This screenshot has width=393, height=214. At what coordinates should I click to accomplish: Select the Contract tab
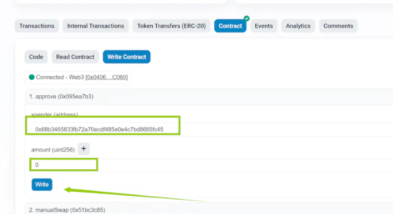click(x=230, y=26)
